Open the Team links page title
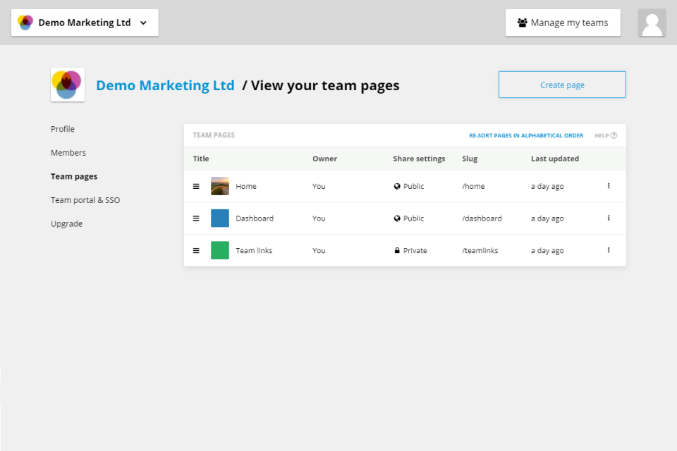 coord(254,250)
